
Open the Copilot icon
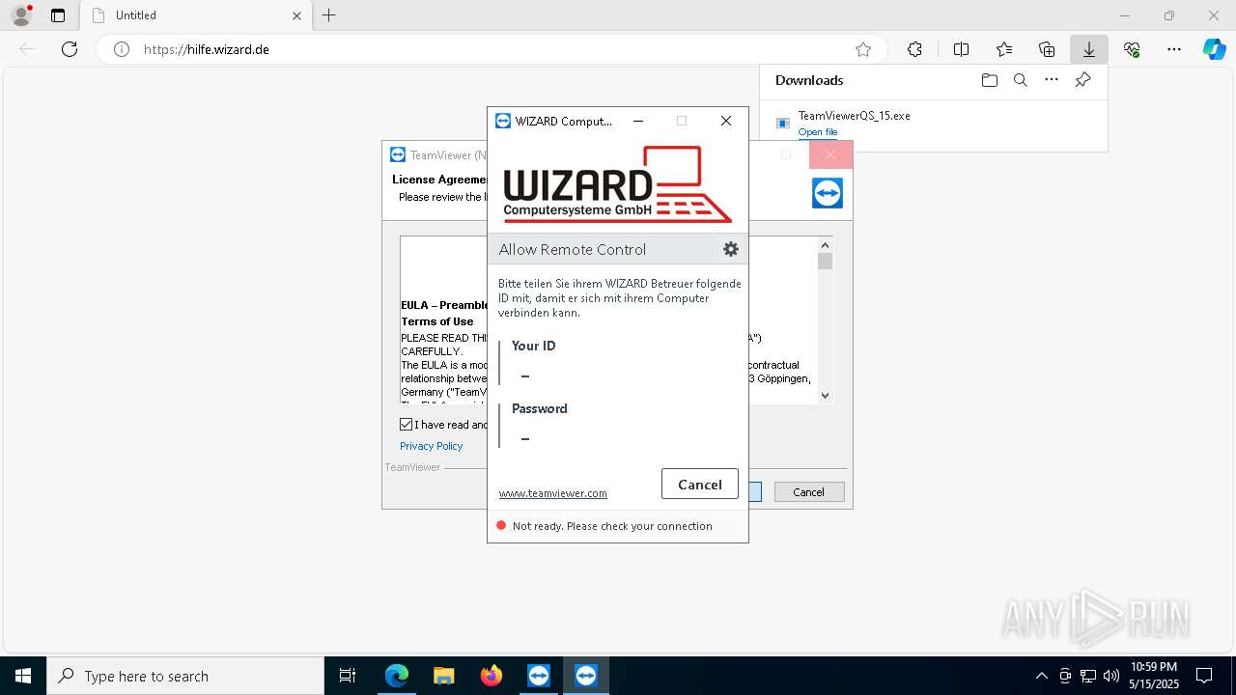pos(1214,49)
